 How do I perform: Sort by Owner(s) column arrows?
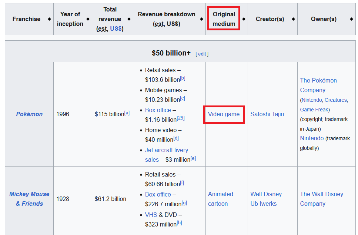(351, 19)
